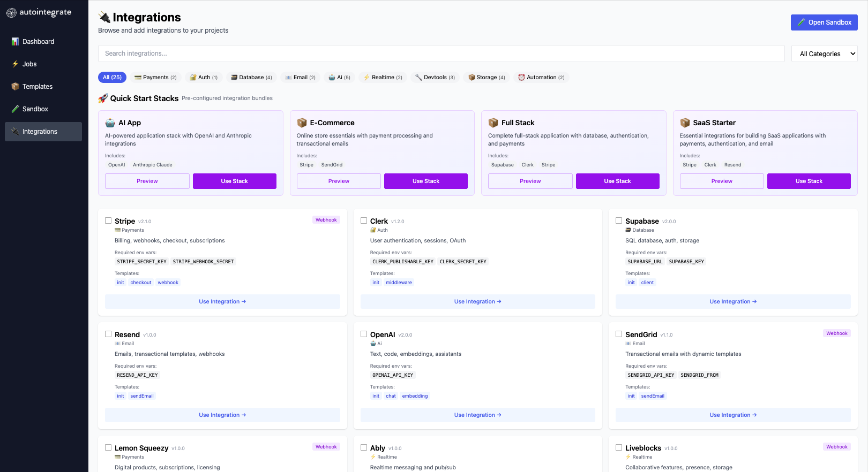Viewport: 868px width, 472px height.
Task: Click the box icon in Storage filter
Action: [x=472, y=78]
